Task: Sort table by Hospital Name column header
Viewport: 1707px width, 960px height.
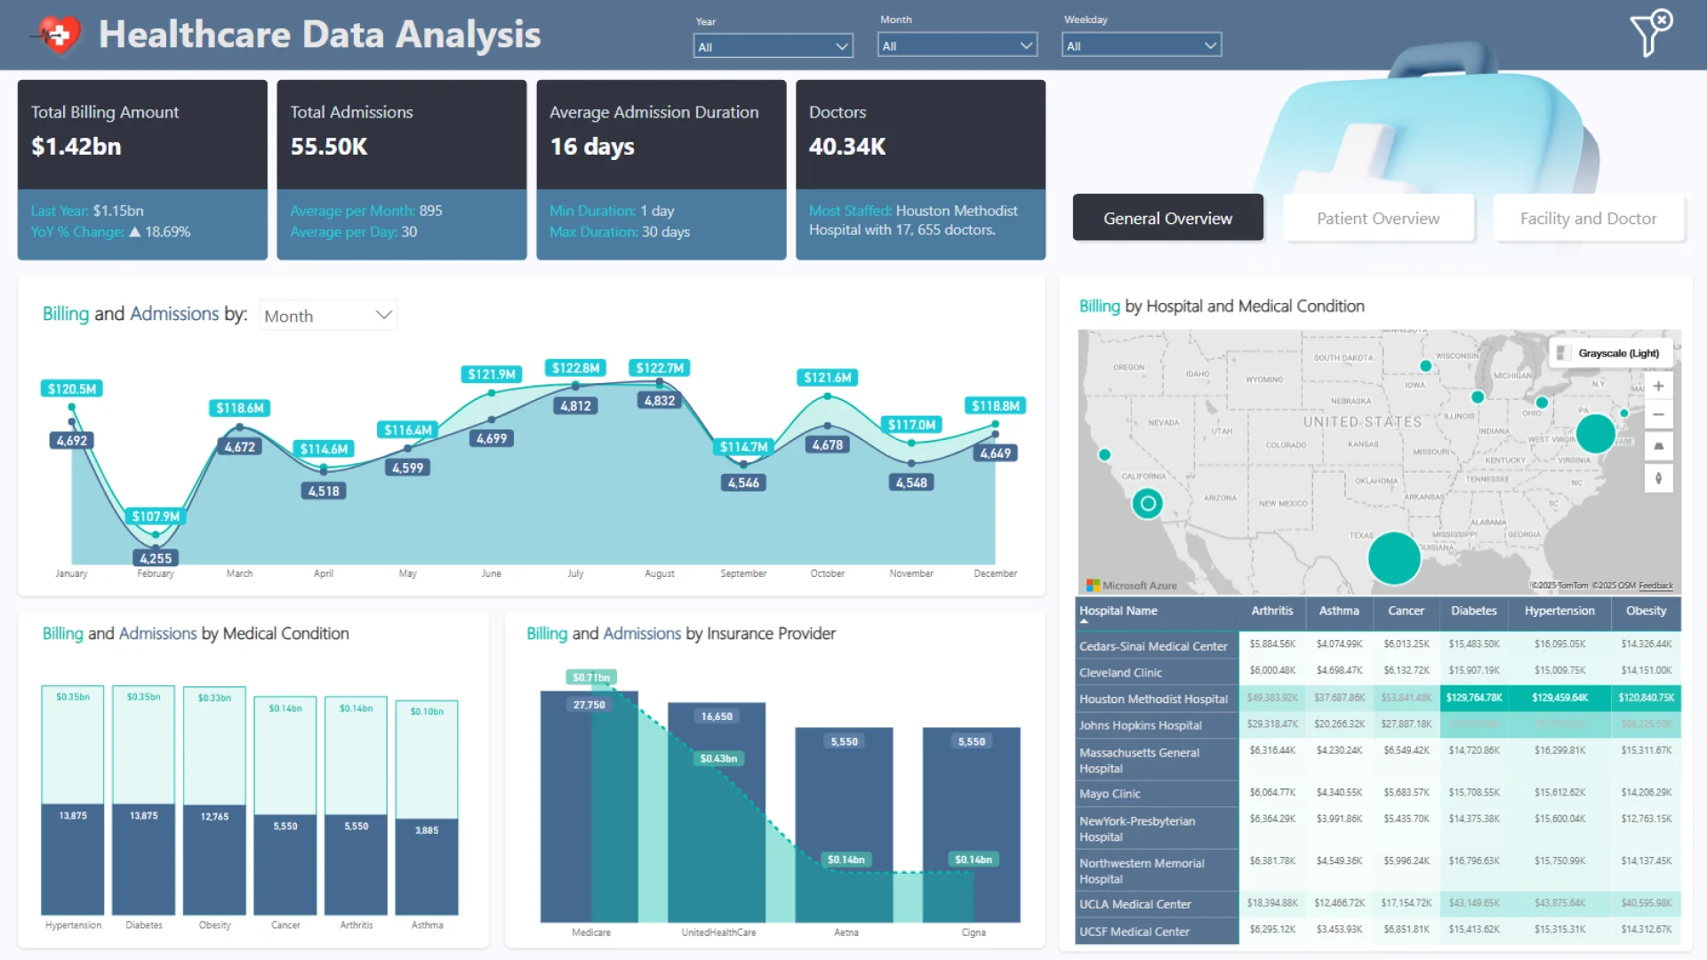Action: (1118, 611)
